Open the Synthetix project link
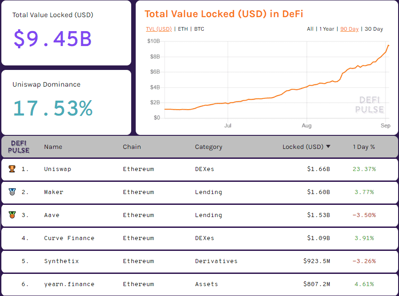 (x=61, y=261)
